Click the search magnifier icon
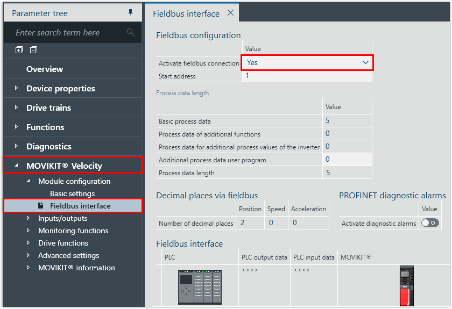 [130, 33]
